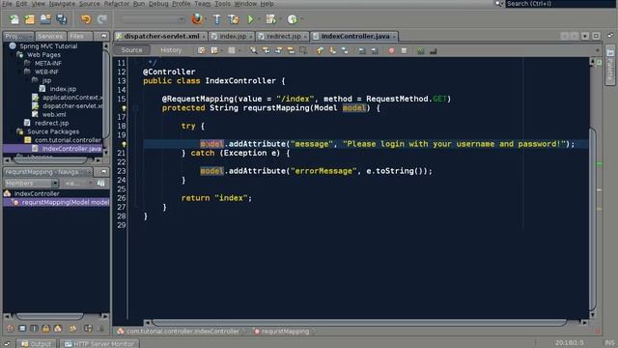Click the Source view button
The image size is (618, 348).
coord(131,50)
